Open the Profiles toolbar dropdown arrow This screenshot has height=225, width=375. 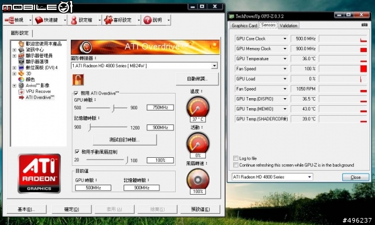(100, 20)
